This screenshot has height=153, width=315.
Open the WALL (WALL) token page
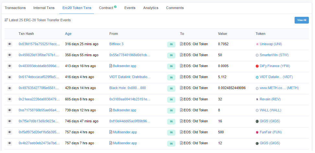tap(270, 110)
